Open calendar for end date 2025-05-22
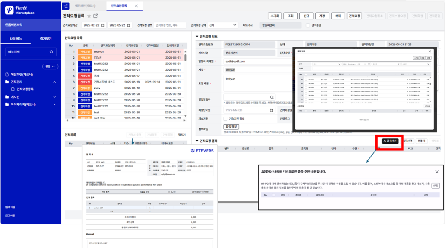 click(x=129, y=25)
